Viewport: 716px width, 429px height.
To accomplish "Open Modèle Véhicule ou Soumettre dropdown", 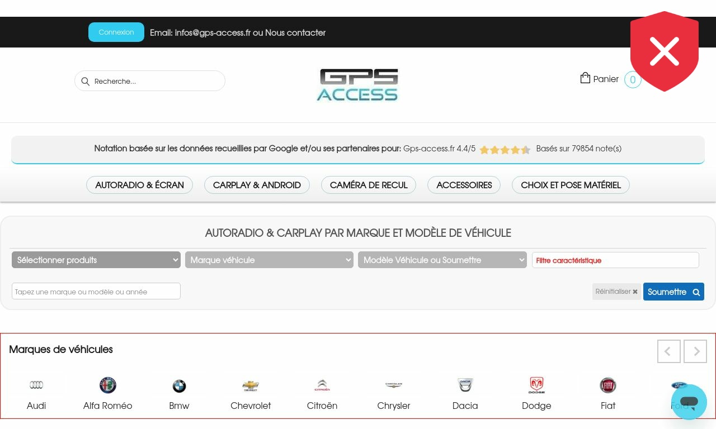I will pyautogui.click(x=442, y=260).
